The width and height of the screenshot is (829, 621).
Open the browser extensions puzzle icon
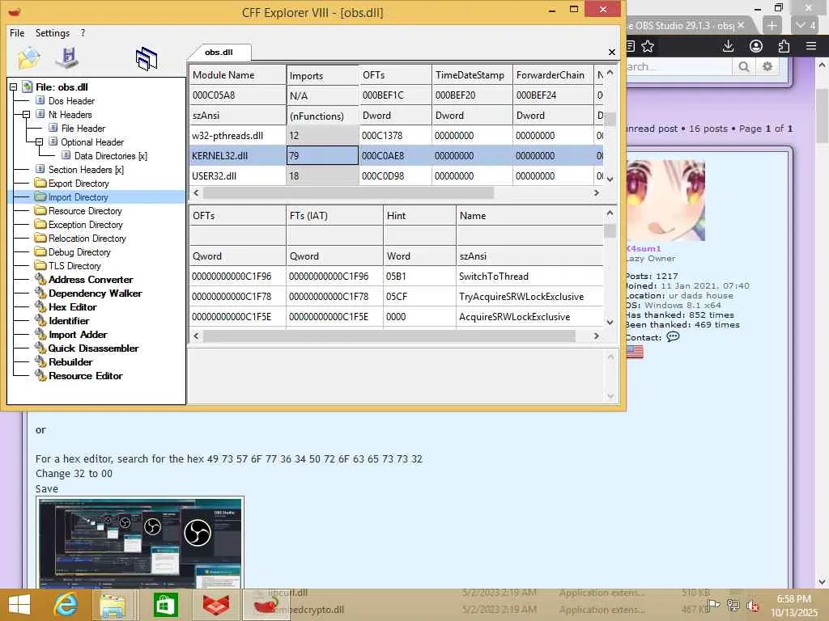tap(784, 46)
